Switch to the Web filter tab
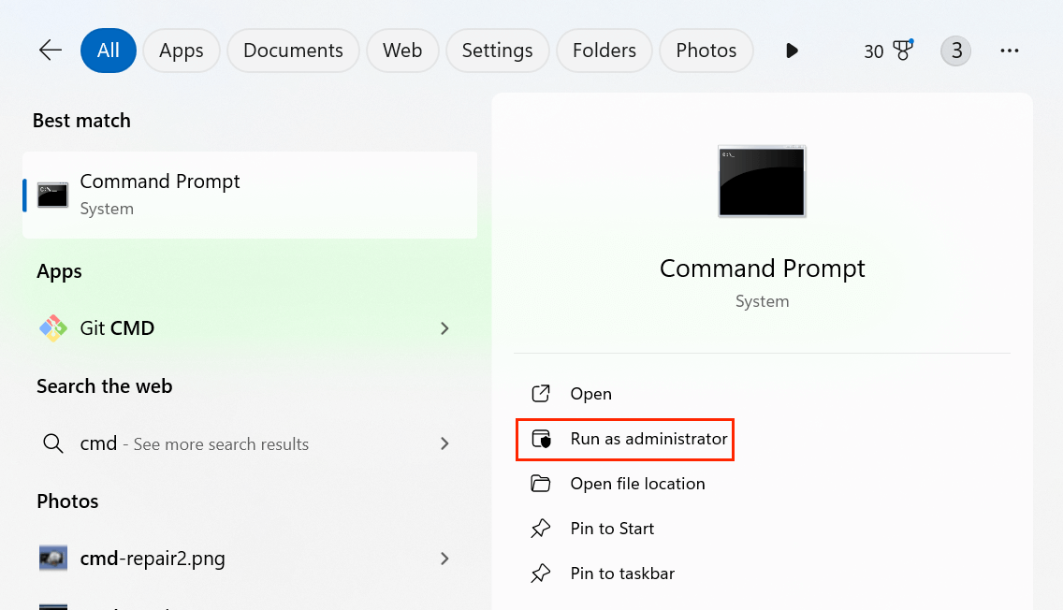This screenshot has width=1063, height=610. click(x=402, y=51)
